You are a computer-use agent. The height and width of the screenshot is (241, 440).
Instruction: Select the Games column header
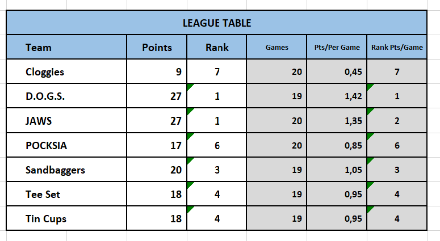coord(276,48)
